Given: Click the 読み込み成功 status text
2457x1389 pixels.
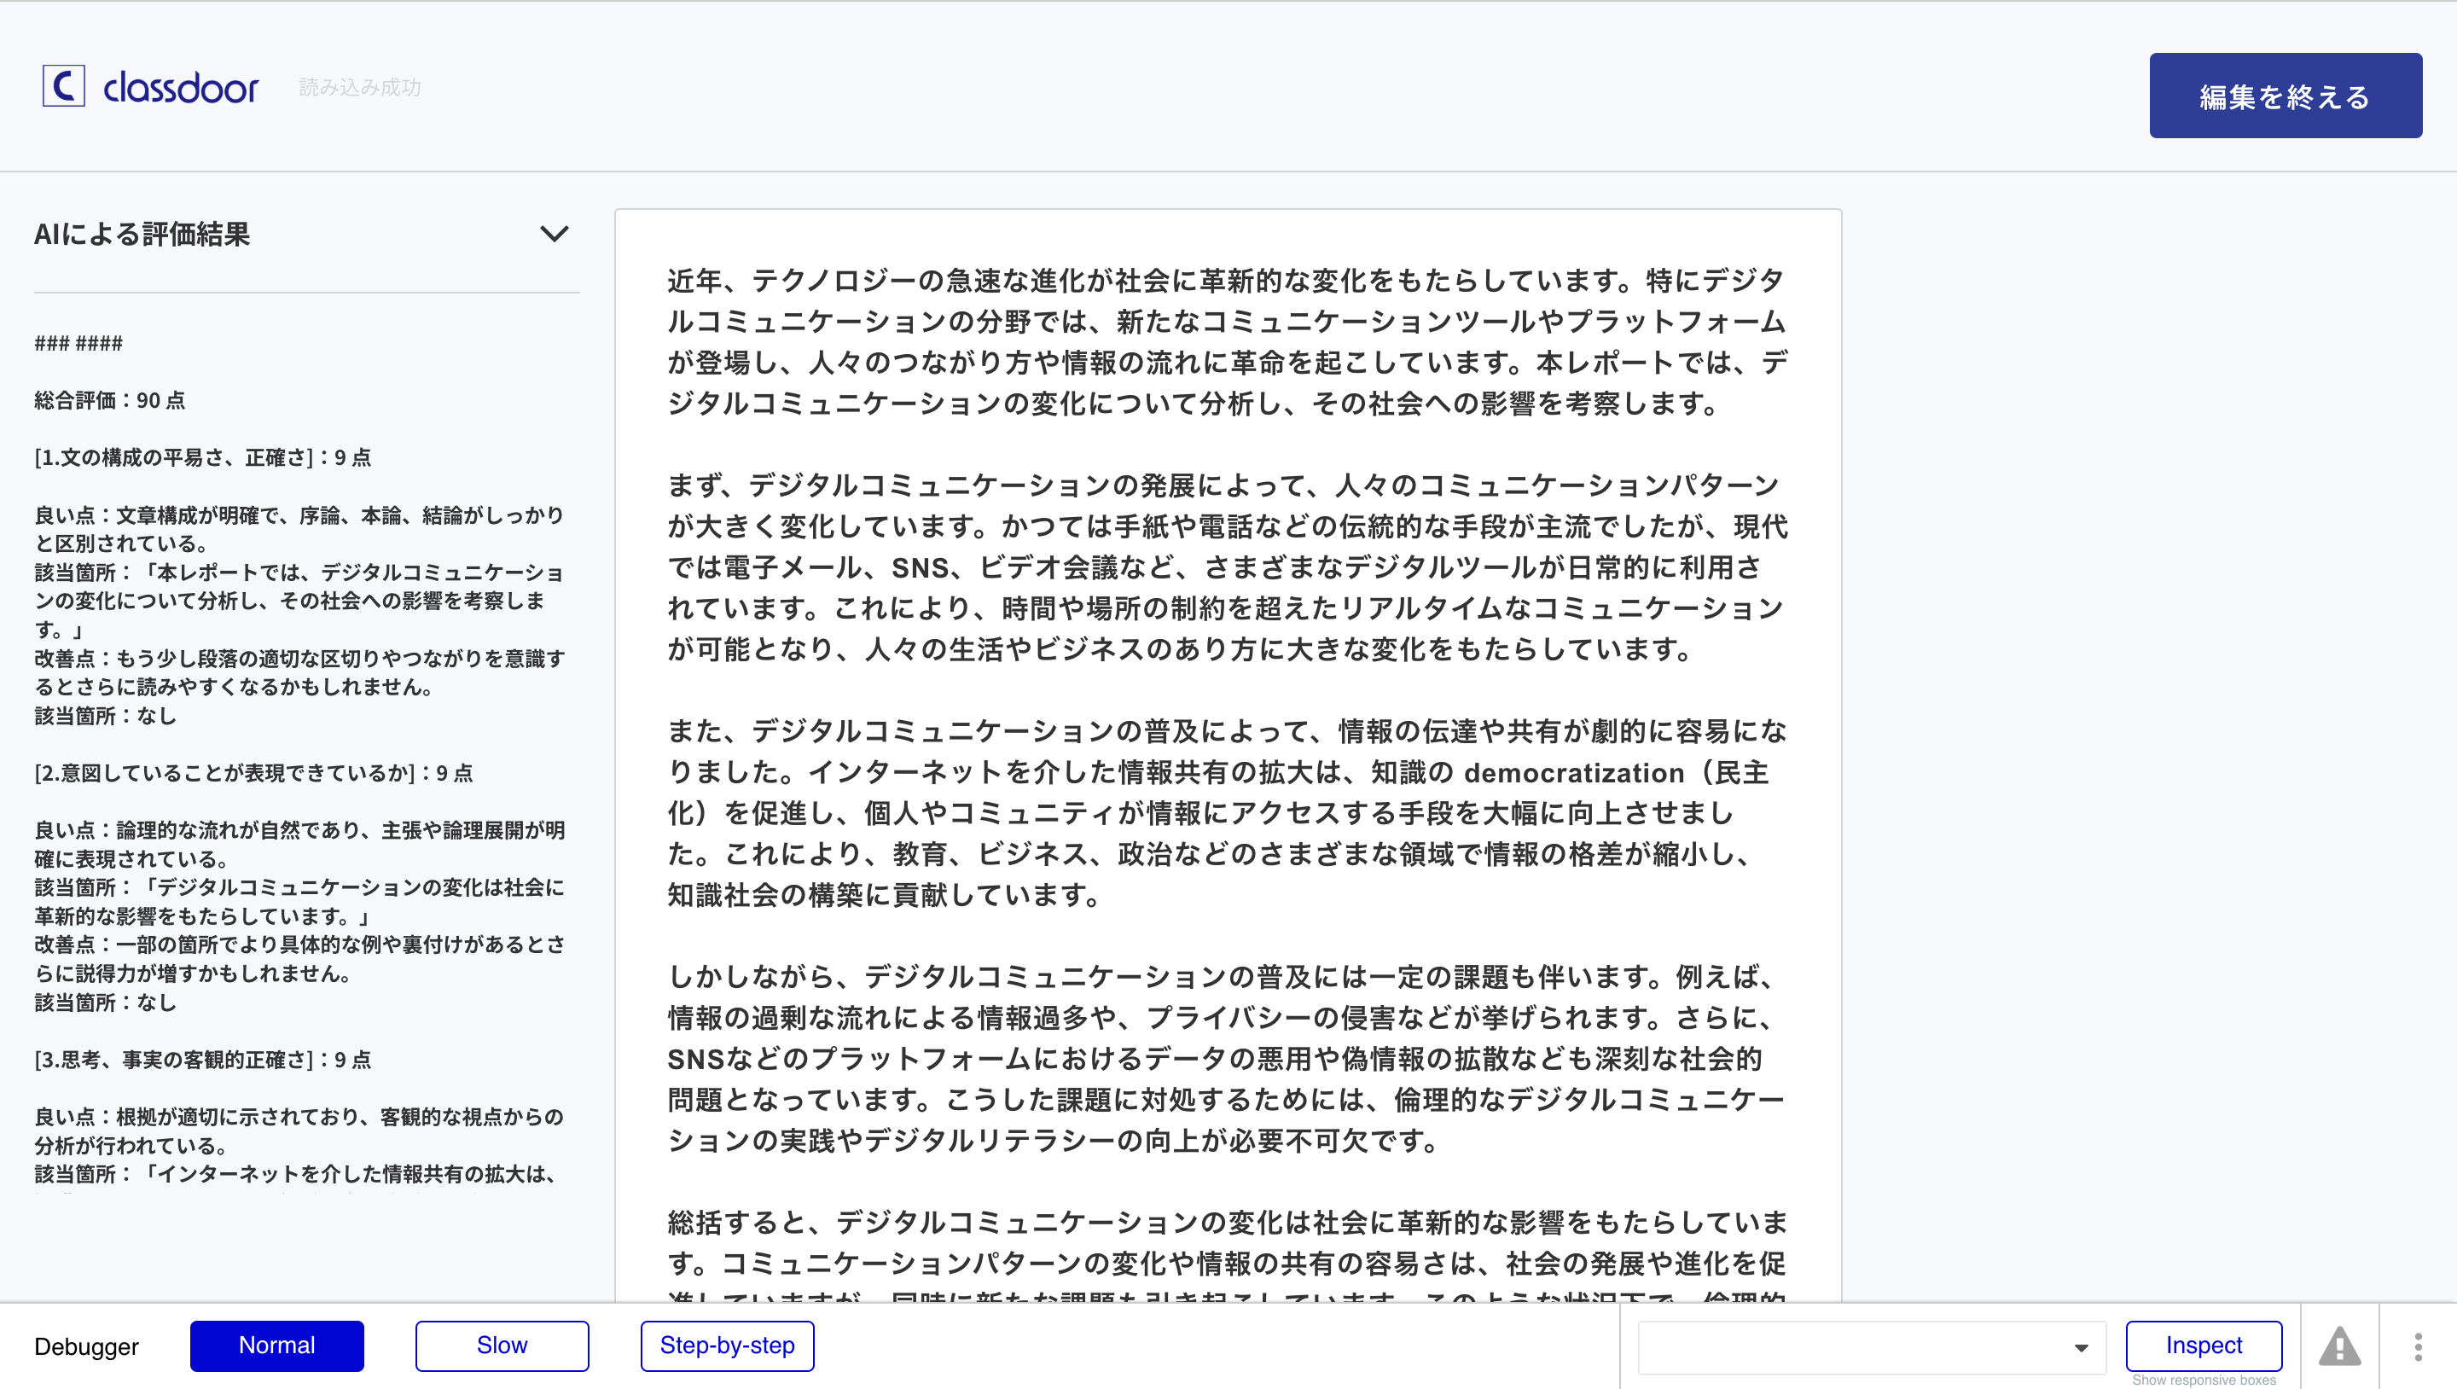Looking at the screenshot, I should [x=359, y=88].
